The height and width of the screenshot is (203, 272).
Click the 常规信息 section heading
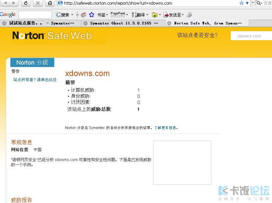coord(21,142)
